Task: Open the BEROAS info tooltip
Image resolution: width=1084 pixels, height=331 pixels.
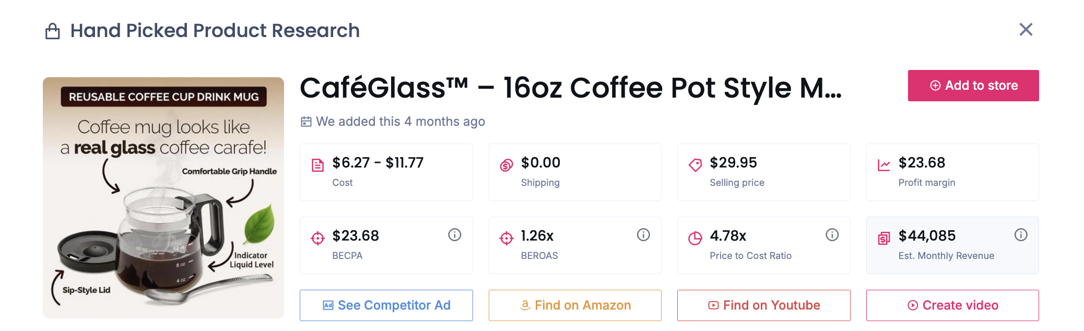Action: coord(643,235)
